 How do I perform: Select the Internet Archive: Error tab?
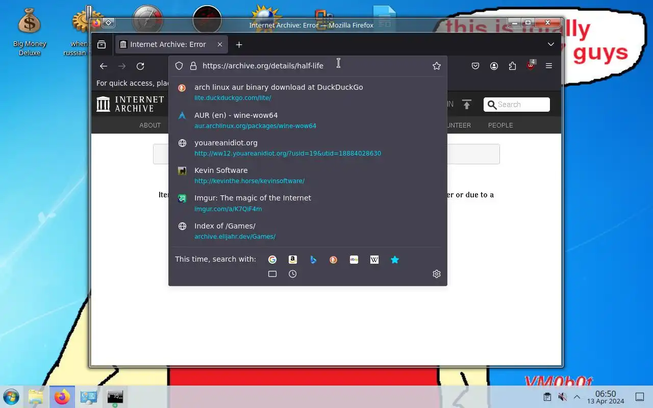[171, 44]
